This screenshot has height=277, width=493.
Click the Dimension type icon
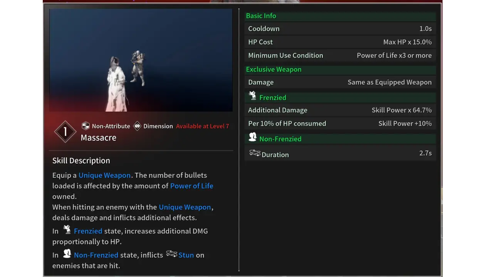[x=137, y=126]
